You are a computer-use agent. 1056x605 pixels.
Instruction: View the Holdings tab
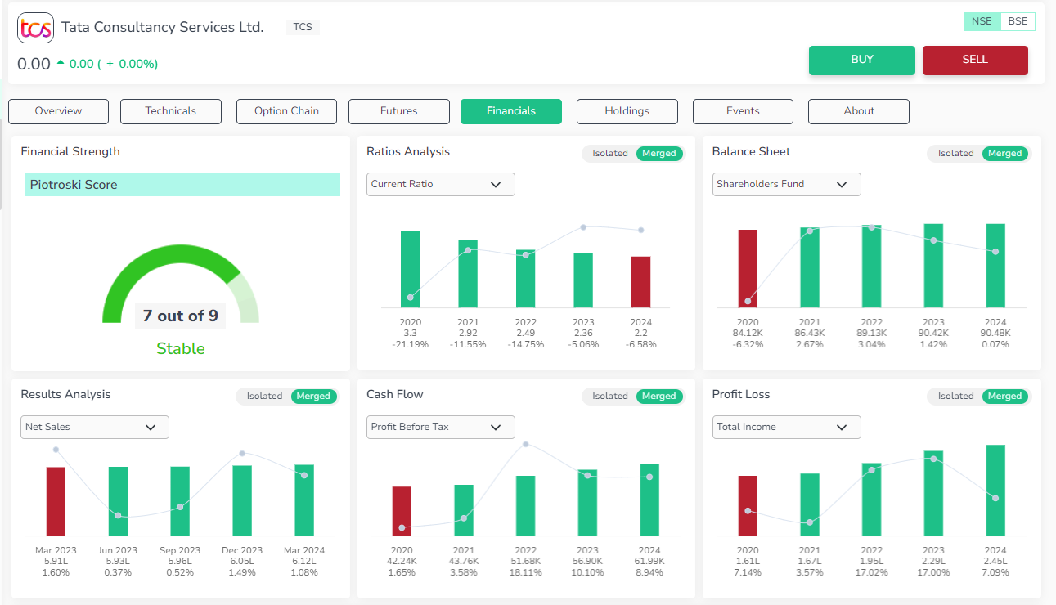[627, 111]
